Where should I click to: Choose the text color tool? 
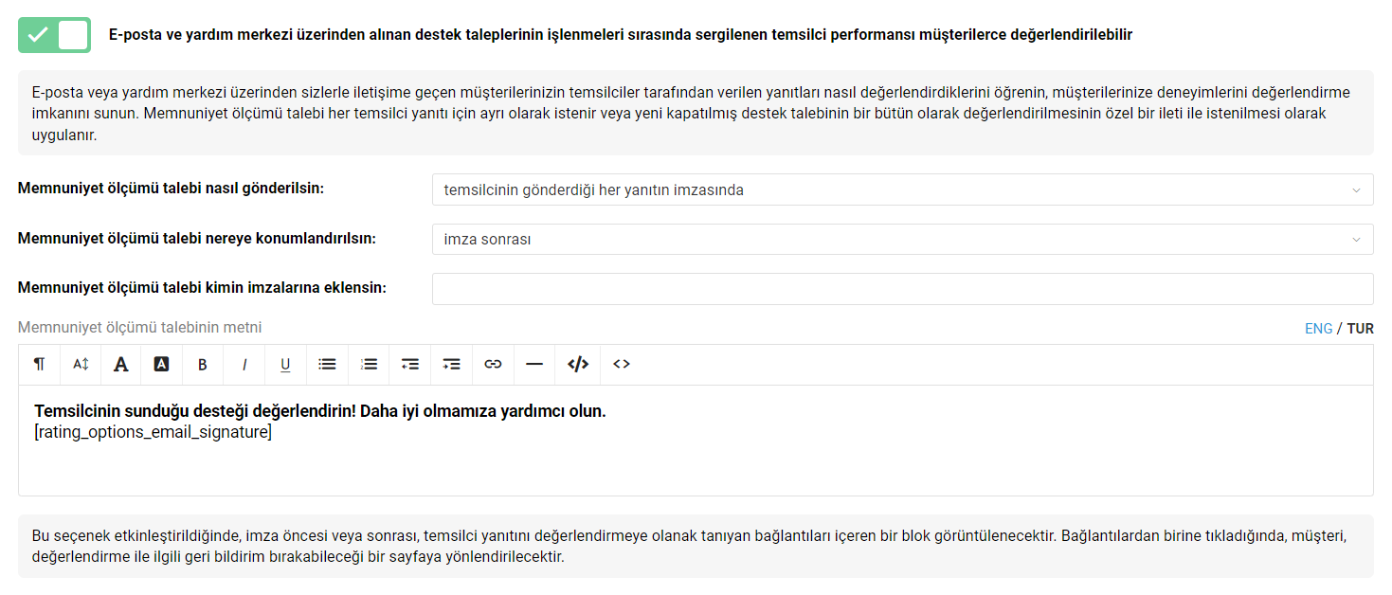tap(121, 364)
